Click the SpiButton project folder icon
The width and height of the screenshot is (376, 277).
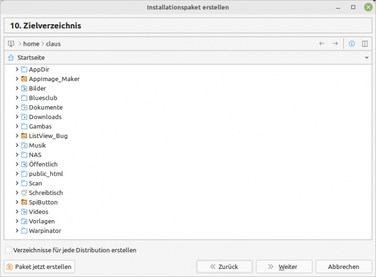pos(24,202)
